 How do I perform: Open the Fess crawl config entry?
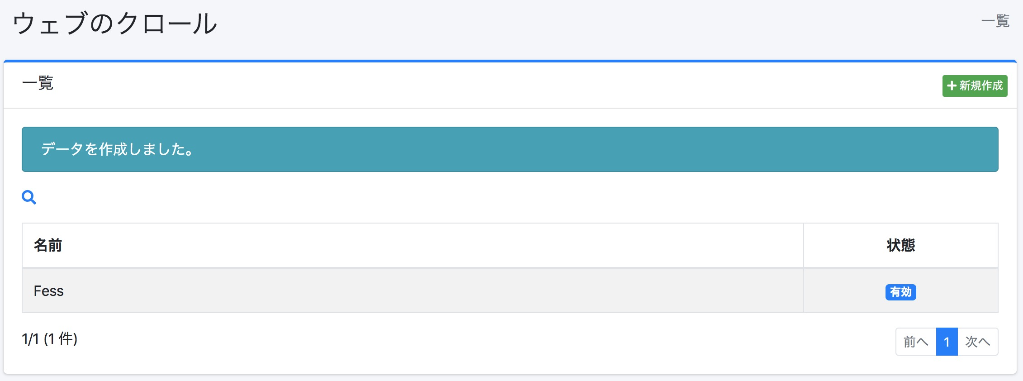pyautogui.click(x=48, y=291)
